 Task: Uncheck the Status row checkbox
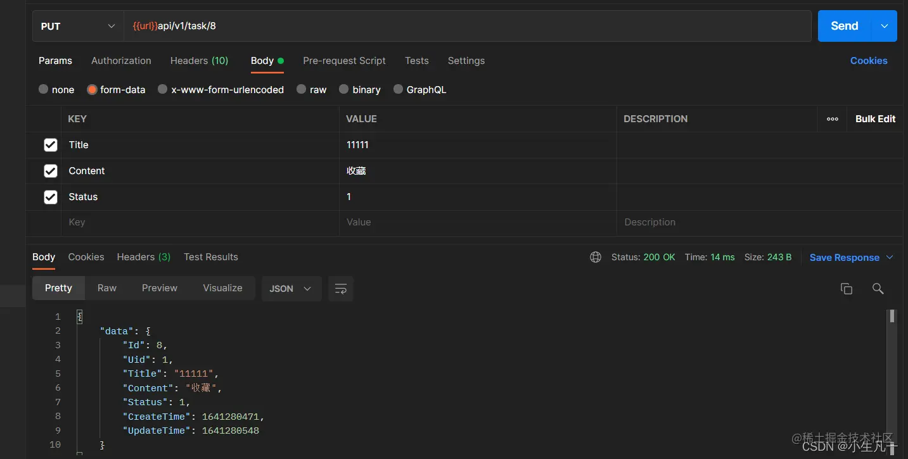(x=51, y=197)
